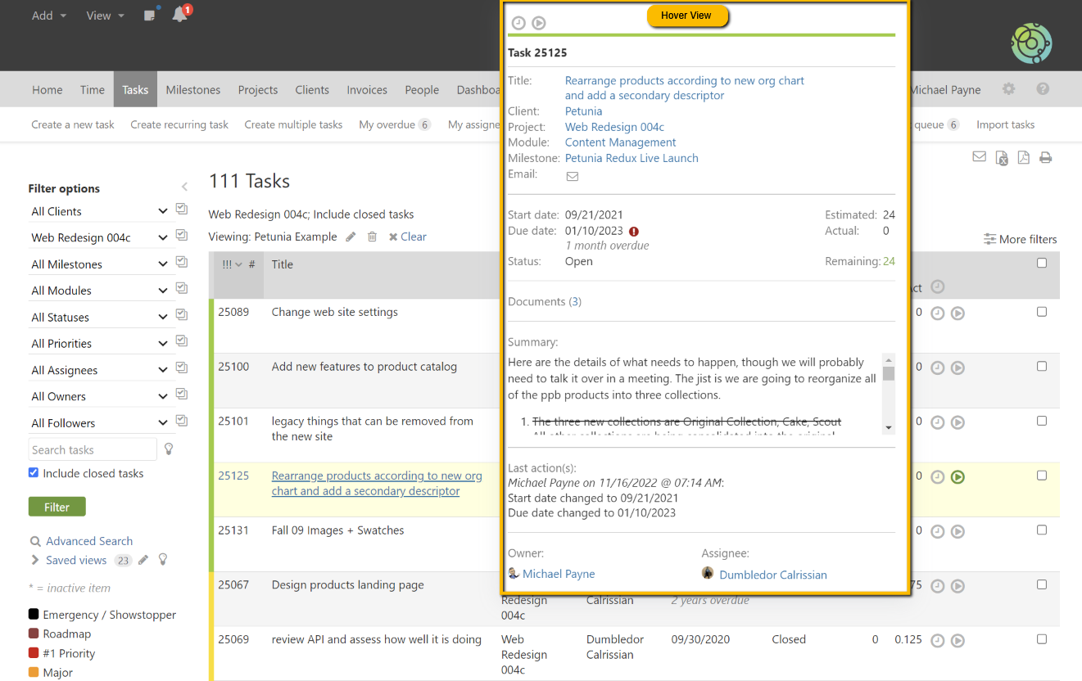The height and width of the screenshot is (681, 1082).
Task: Click inside the Search tasks field
Action: tap(92, 449)
